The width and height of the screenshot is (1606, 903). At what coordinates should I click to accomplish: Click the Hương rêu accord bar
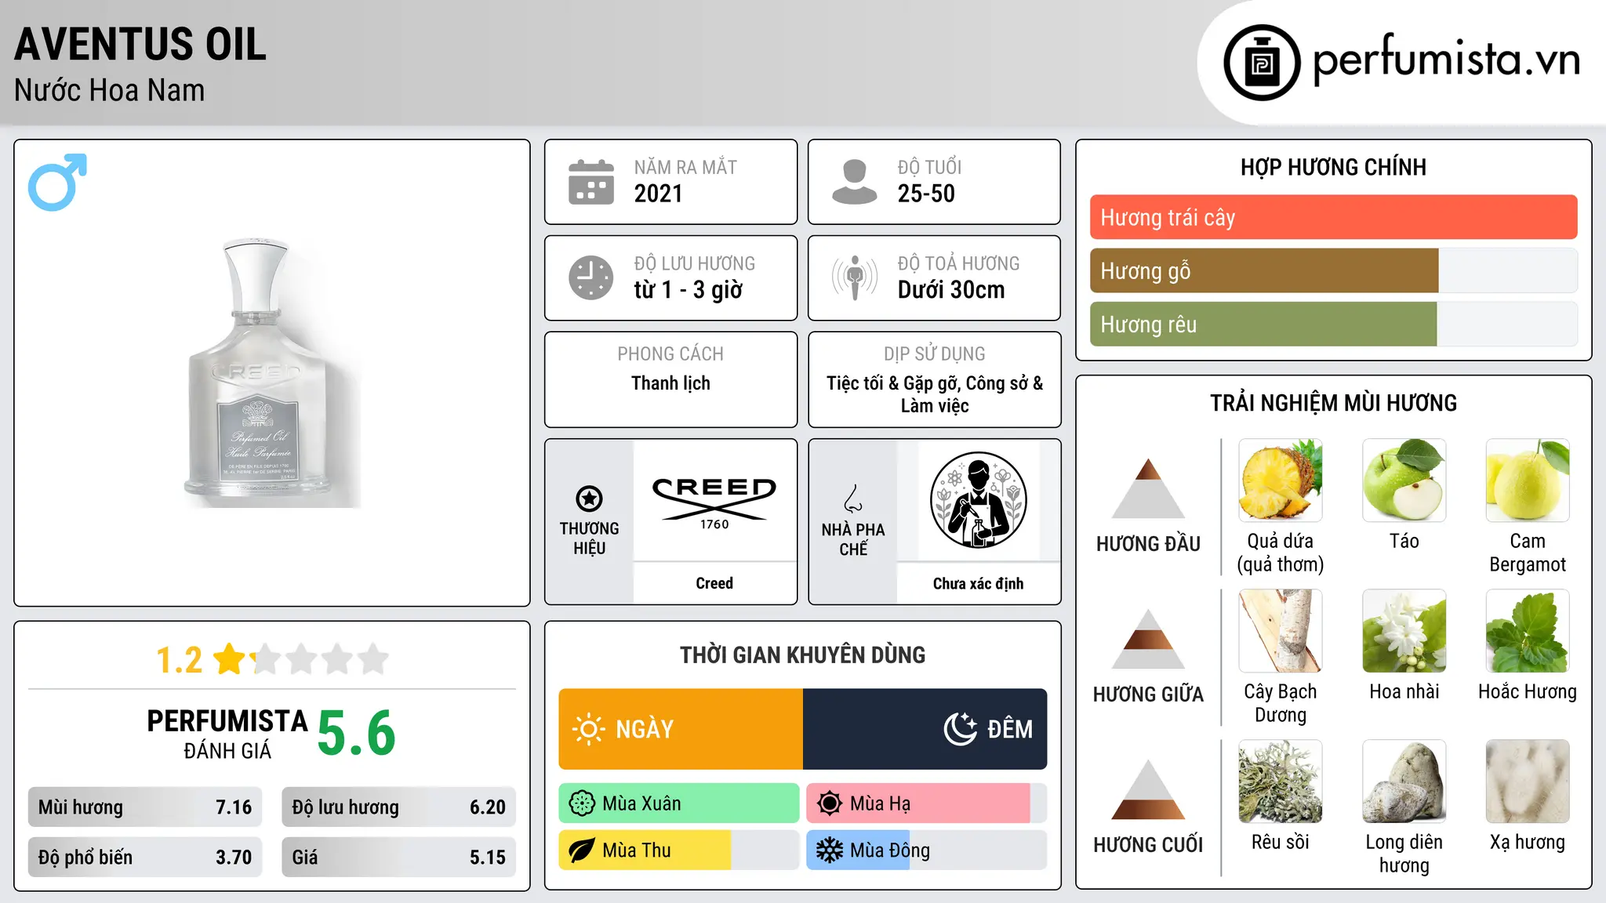(x=1333, y=324)
